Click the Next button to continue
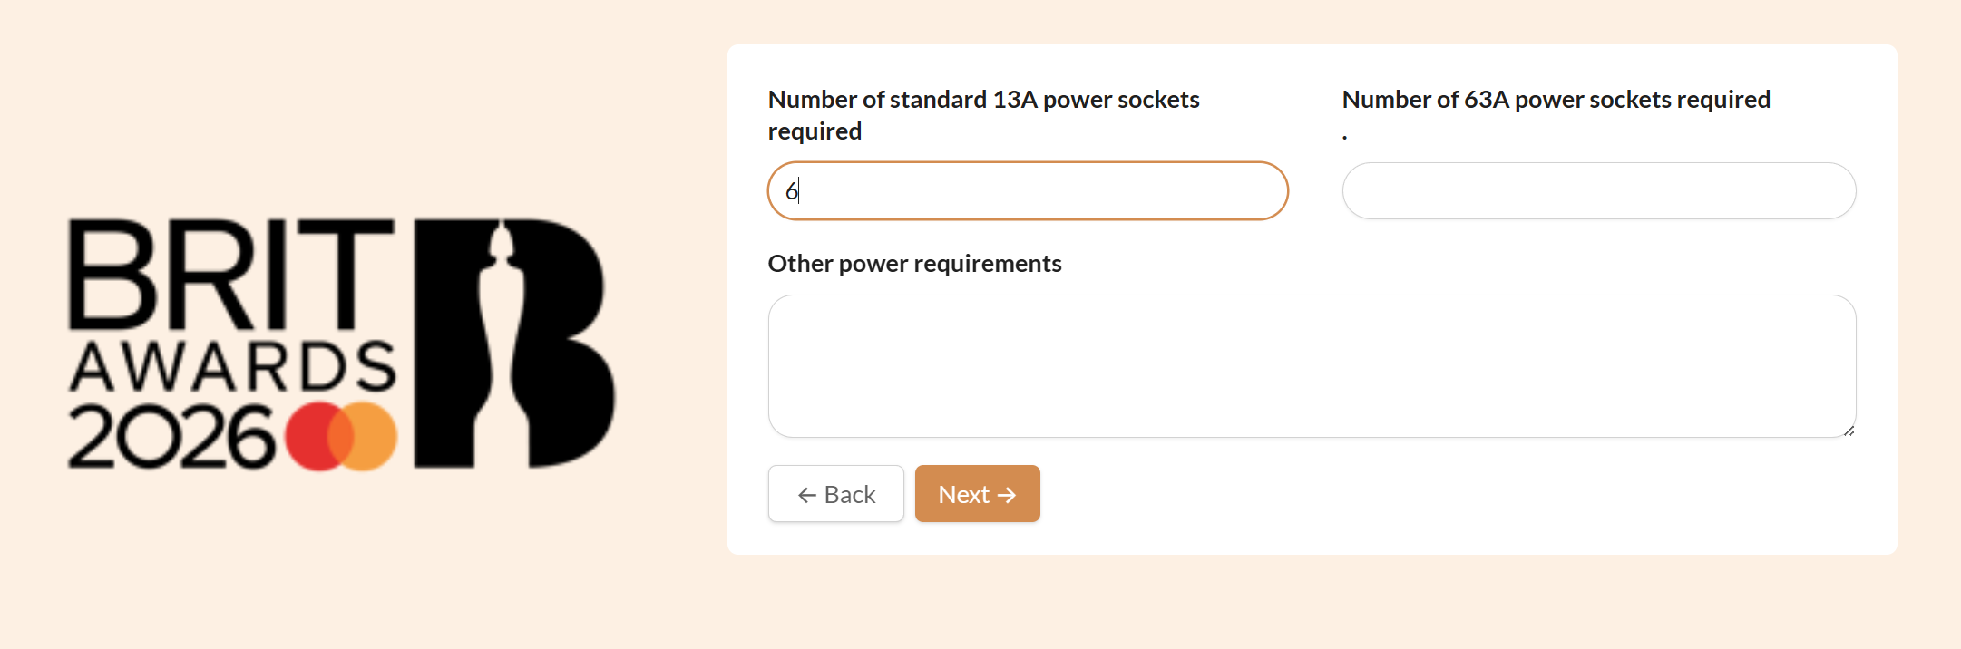This screenshot has width=1961, height=649. coord(977,493)
